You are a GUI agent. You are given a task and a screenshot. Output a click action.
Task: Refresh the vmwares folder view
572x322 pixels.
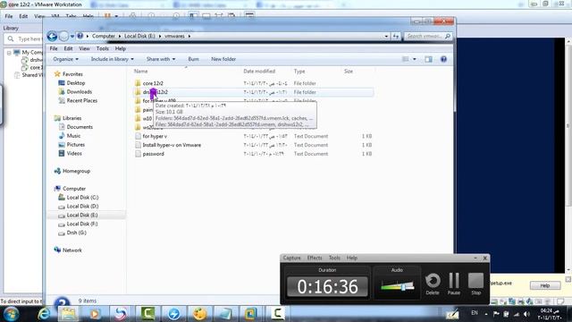(396, 36)
